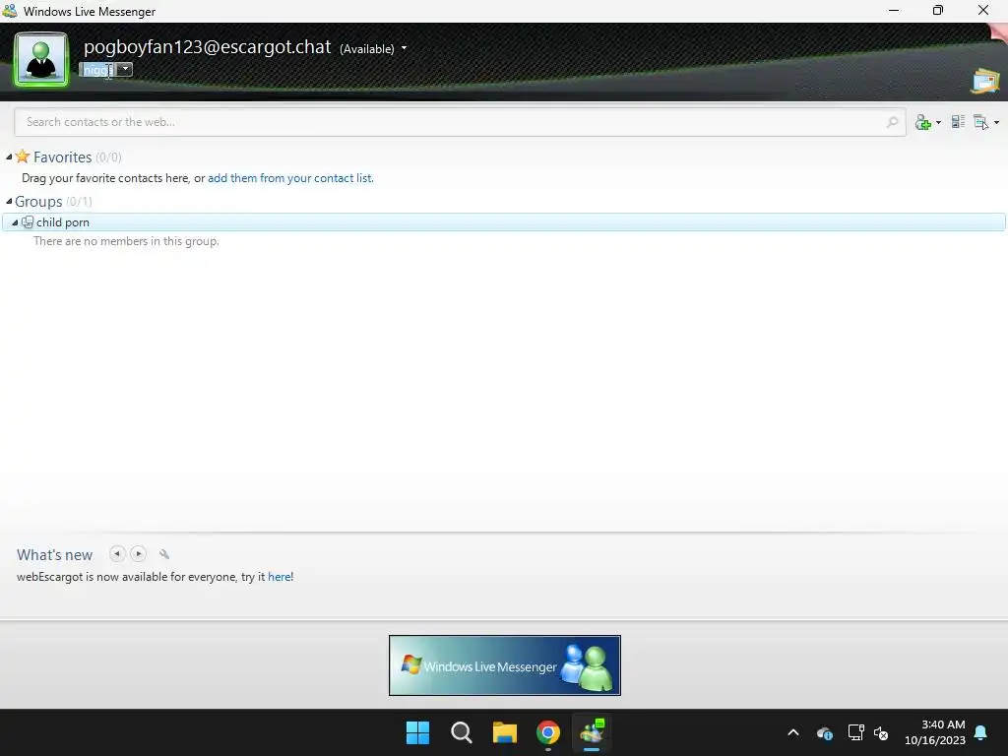Collapse the Favorites section triangle
1008x756 pixels.
click(x=9, y=157)
